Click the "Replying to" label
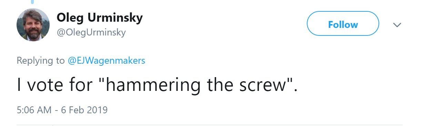The height and width of the screenshot is (126, 423). click(41, 61)
